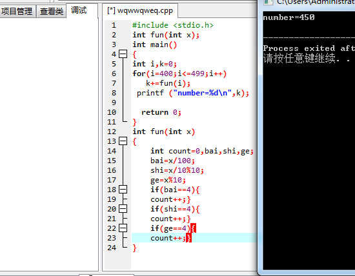Collapse the main function fold on line 4
The image size is (355, 276).
point(123,54)
